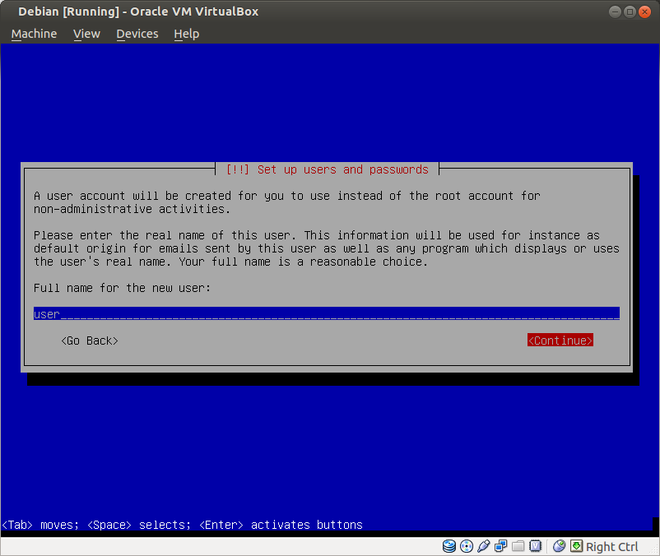Minimize the VirtualBox window

(x=615, y=12)
